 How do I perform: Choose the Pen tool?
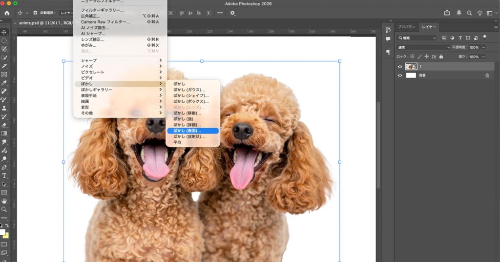pyautogui.click(x=4, y=167)
